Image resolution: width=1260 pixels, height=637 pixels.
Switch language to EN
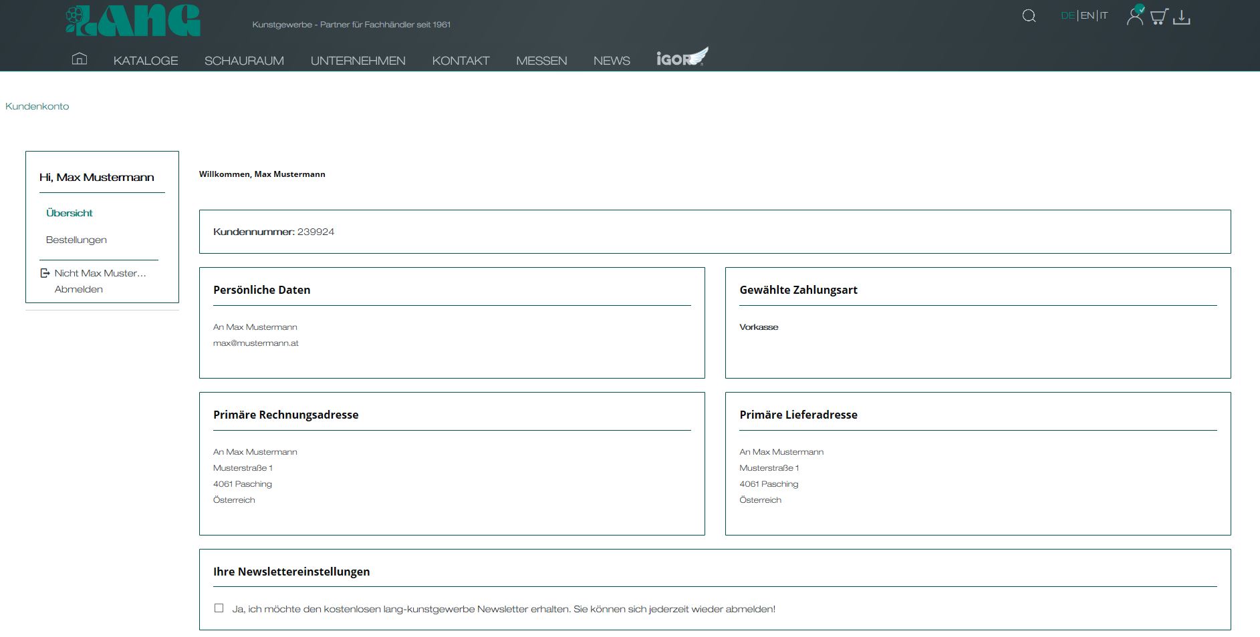tap(1088, 15)
